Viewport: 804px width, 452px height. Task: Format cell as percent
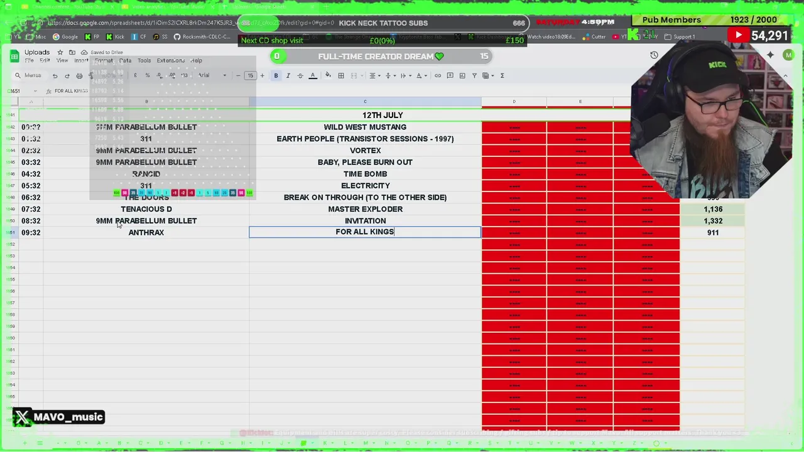(147, 75)
